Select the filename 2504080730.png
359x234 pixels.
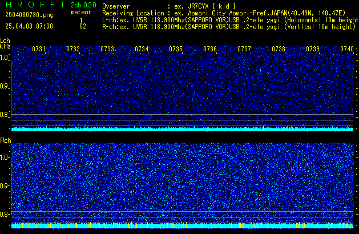(29, 15)
